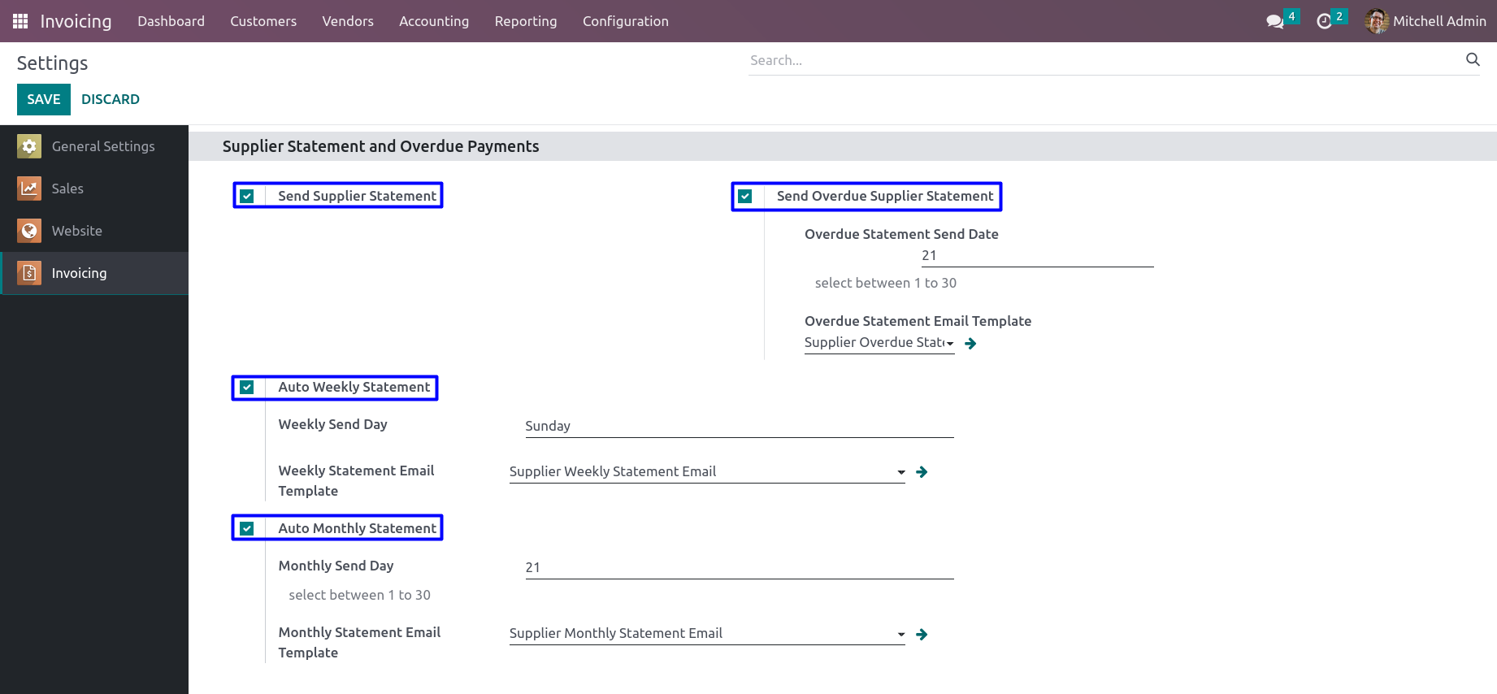Go to Website settings section

94,231
